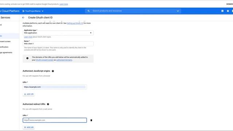Open the help icon in the top bar
Image resolution: width=233 pixels, height=131 pixels.
(228, 11)
